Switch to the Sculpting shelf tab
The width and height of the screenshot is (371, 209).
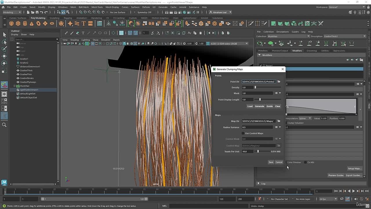coord(54,18)
